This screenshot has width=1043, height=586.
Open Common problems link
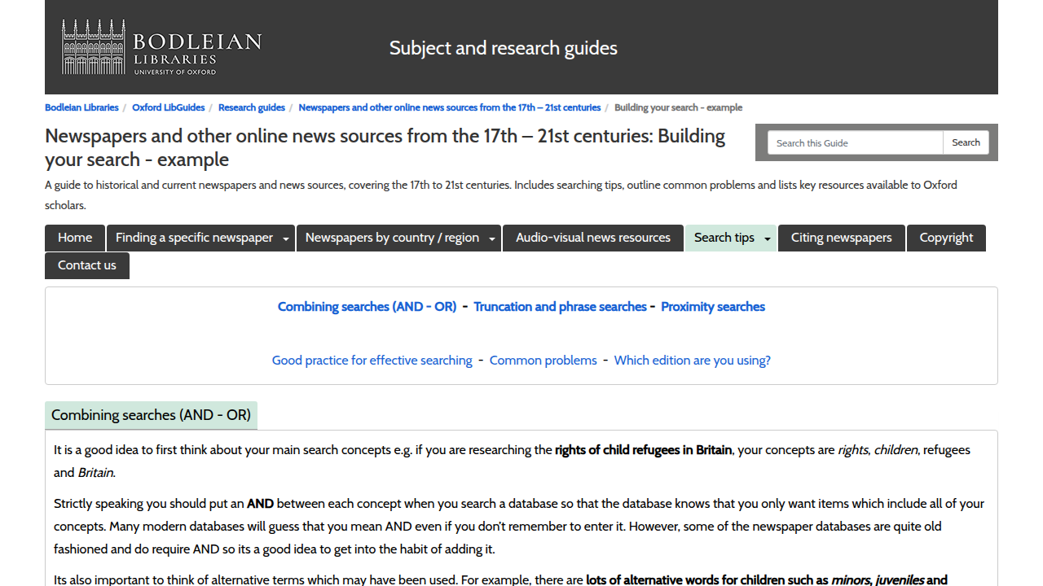tap(544, 361)
